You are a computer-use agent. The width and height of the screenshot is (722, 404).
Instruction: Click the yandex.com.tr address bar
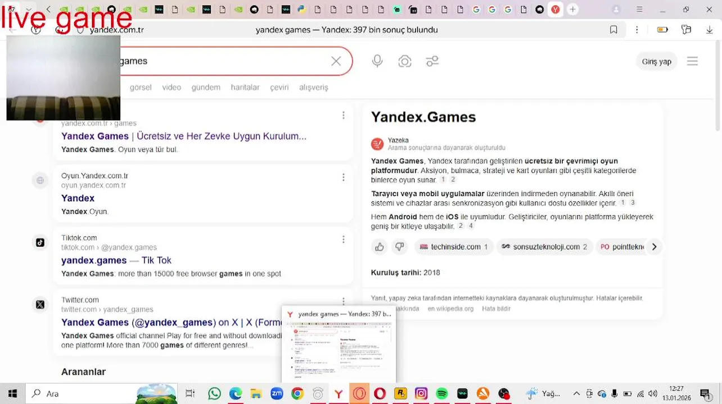pyautogui.click(x=116, y=30)
